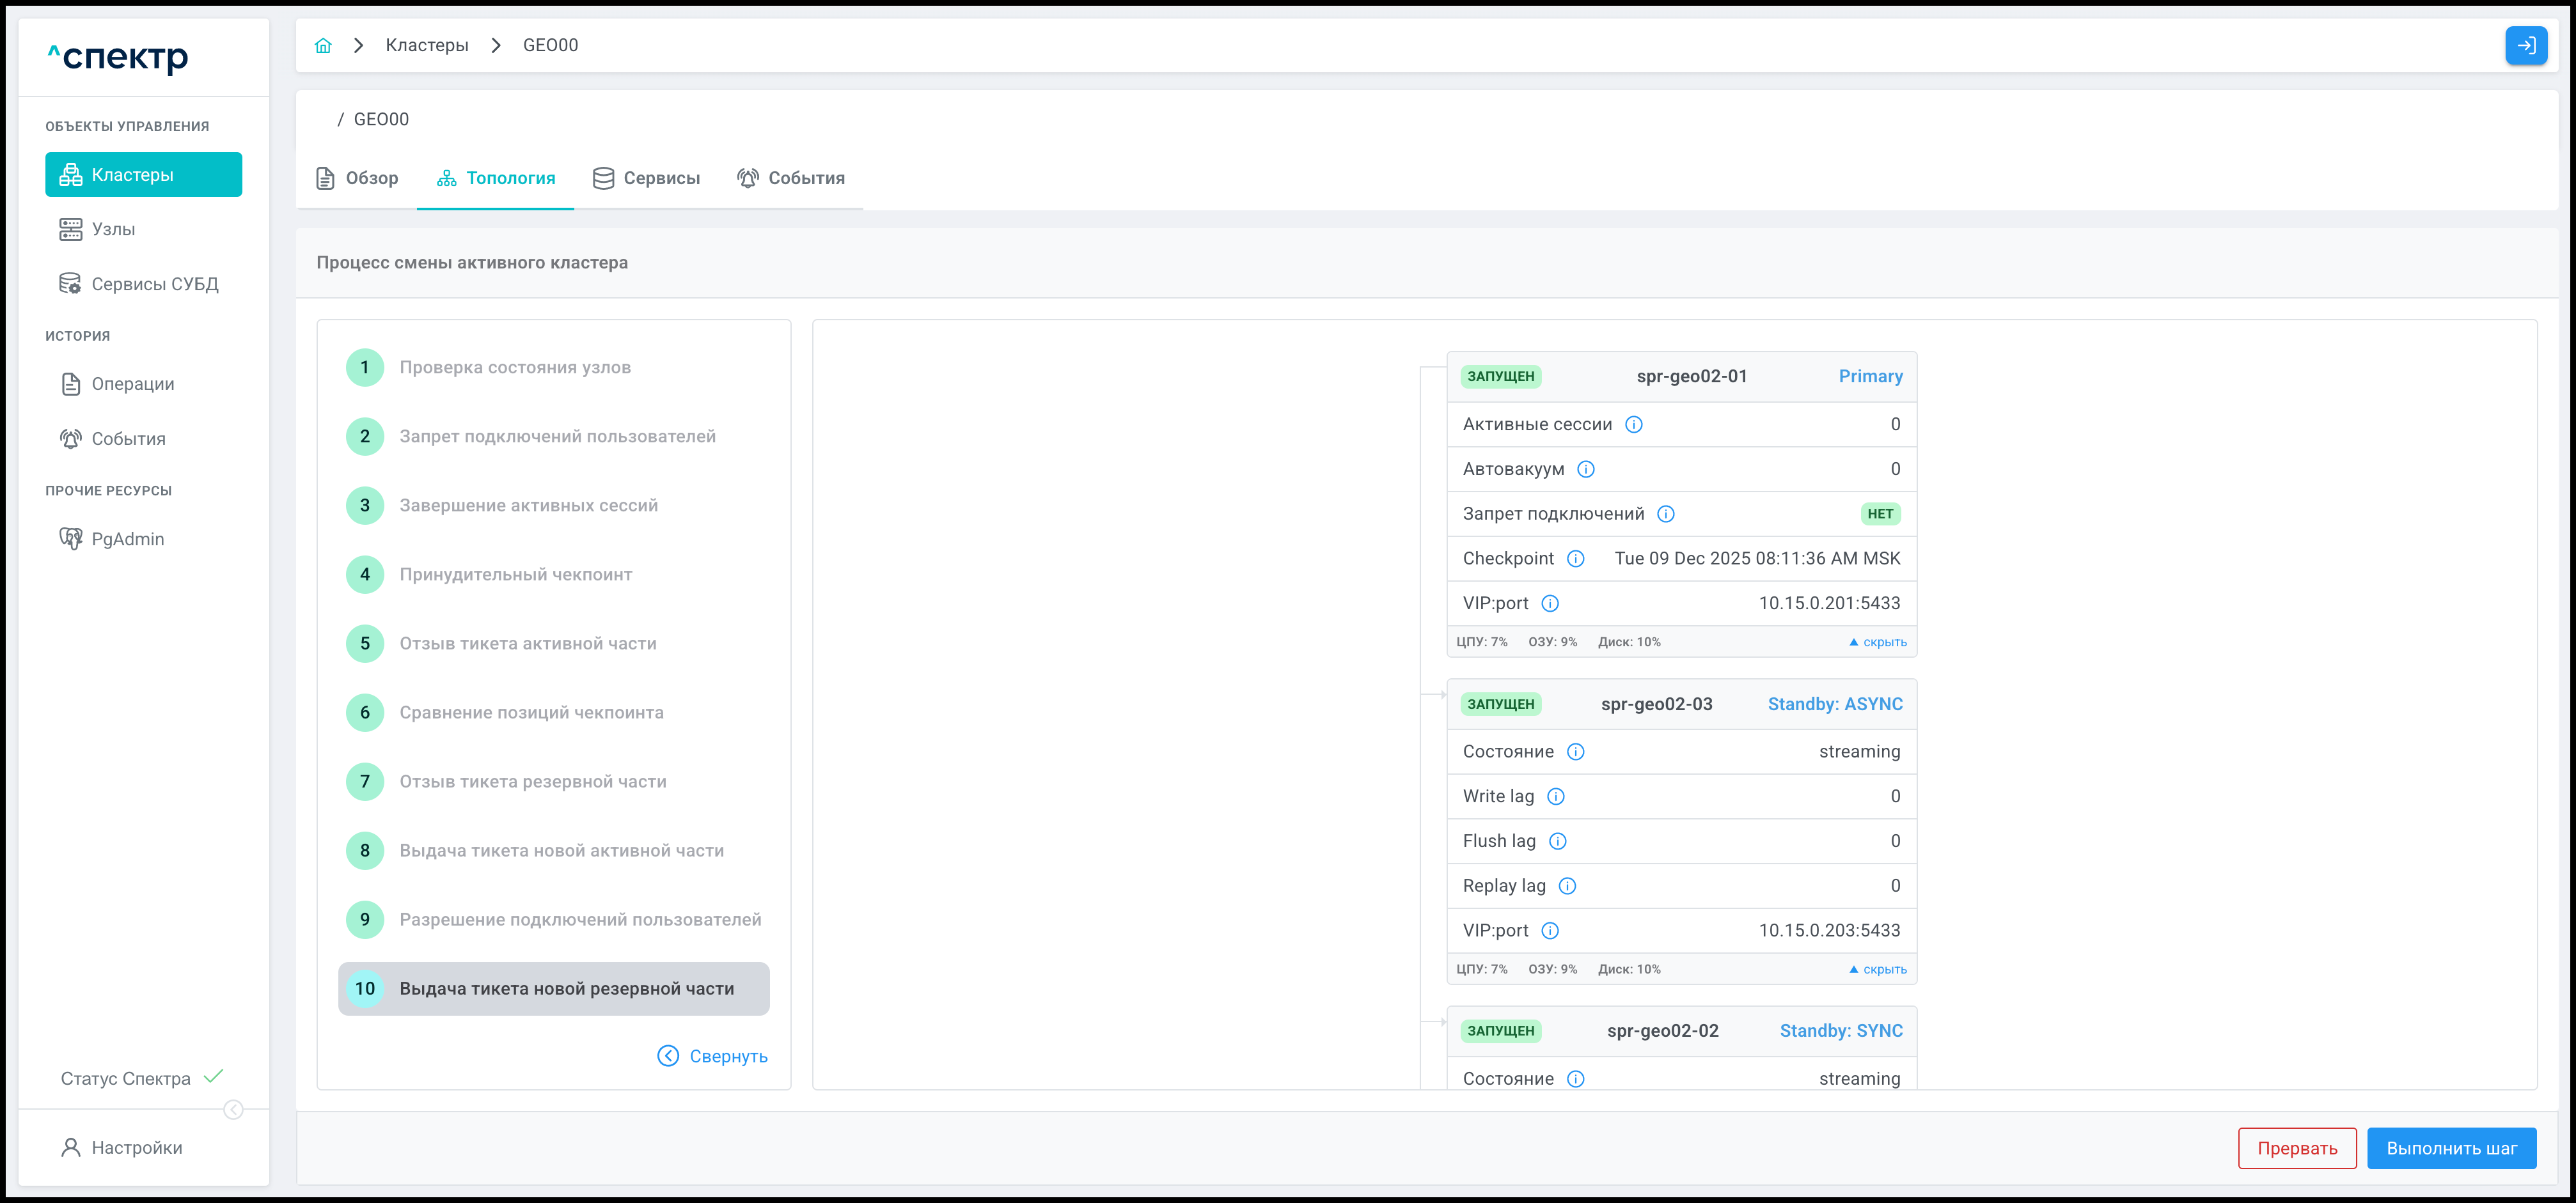The width and height of the screenshot is (2576, 1203).
Task: Click the logout icon button
Action: click(x=2525, y=45)
